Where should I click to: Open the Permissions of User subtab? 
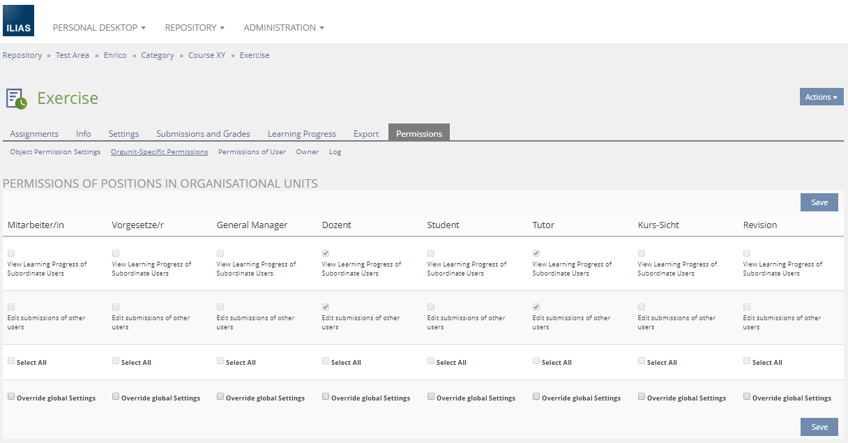(252, 152)
